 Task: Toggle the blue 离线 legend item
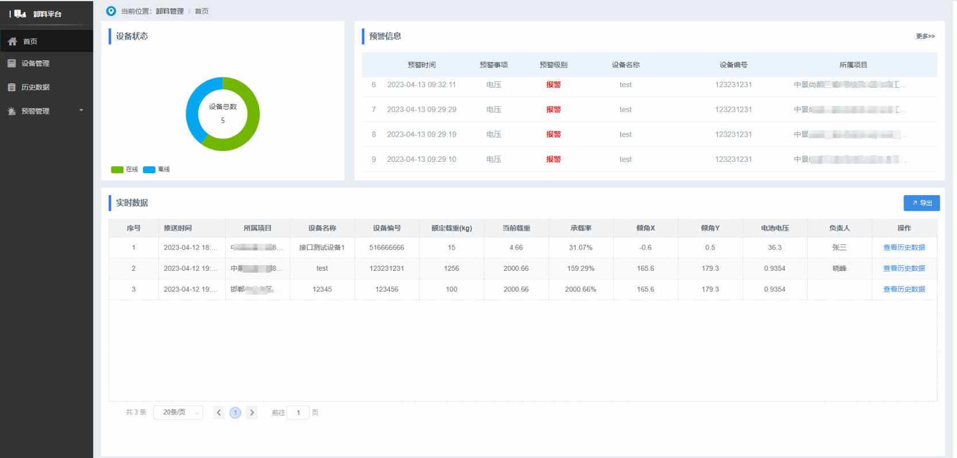(157, 169)
